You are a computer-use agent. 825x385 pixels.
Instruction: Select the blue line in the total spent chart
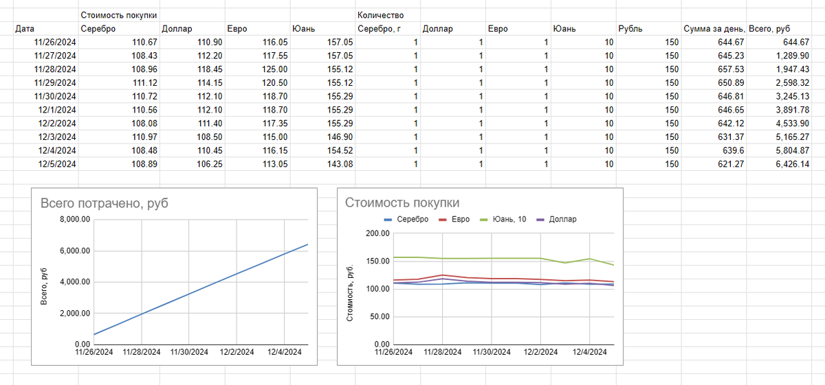click(201, 289)
